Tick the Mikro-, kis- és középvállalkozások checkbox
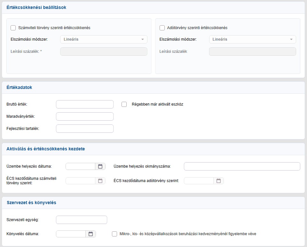 114,234
